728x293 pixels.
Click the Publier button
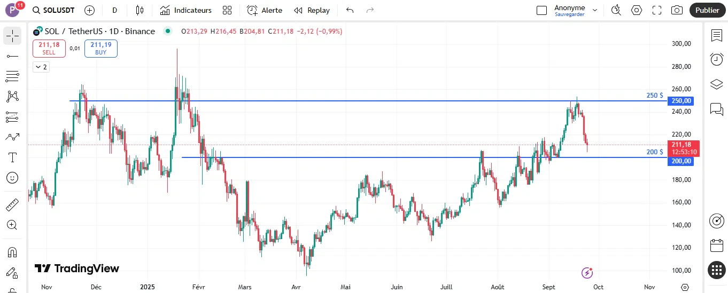(x=707, y=10)
